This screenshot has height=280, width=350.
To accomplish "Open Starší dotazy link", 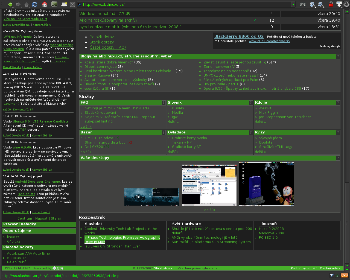I will click(102, 42).
